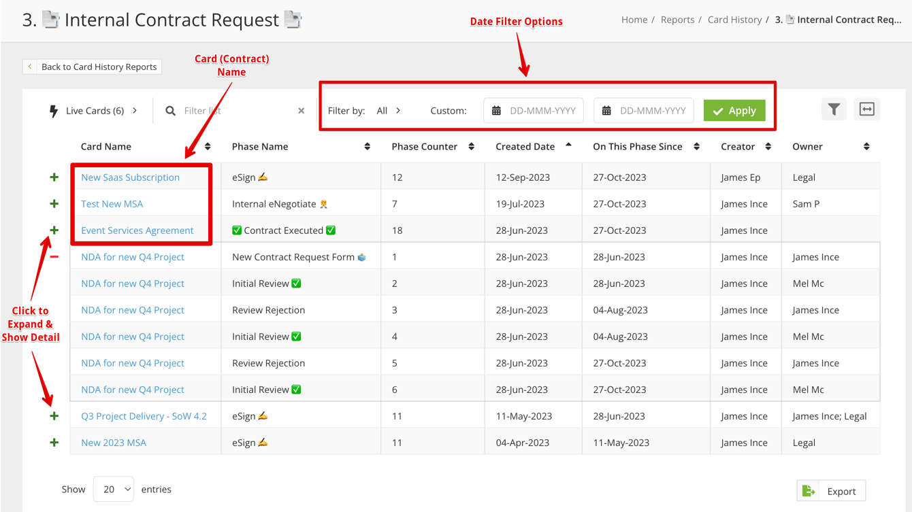
Task: Open Card History from breadcrumb trail
Action: (x=734, y=20)
